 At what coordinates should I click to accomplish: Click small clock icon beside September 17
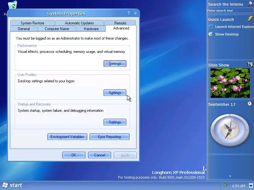pos(250,104)
